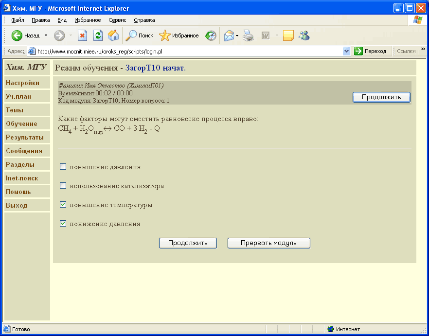Click the page icon in address bar
The width and height of the screenshot is (429, 336).
pos(32,51)
